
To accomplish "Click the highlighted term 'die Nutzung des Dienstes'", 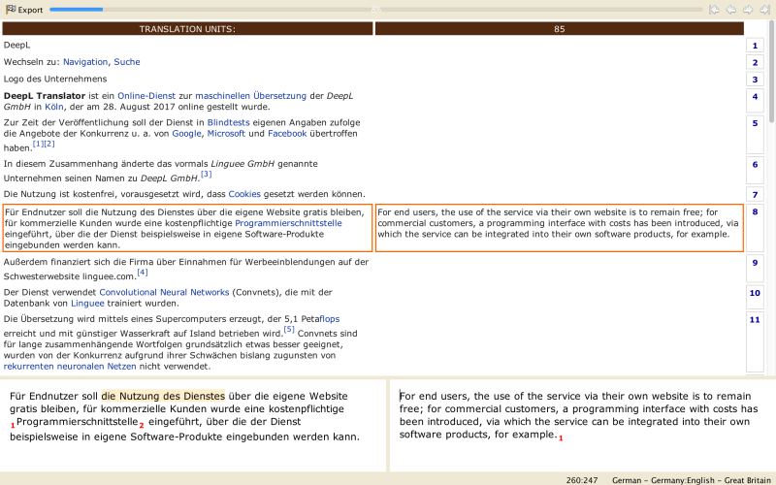I will [x=163, y=396].
